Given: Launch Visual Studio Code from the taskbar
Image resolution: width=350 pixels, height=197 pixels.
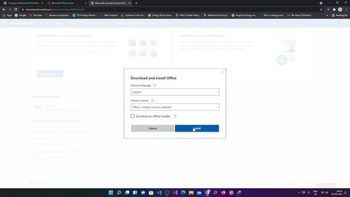Looking at the screenshot, I should click(x=159, y=193).
